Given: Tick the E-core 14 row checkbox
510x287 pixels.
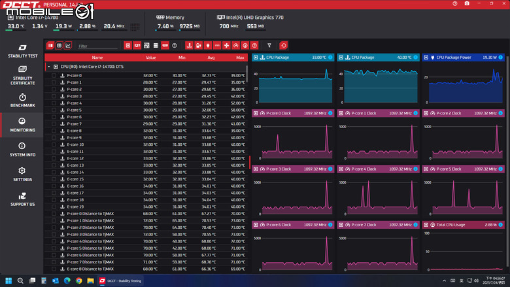Looking at the screenshot, I should point(54,172).
